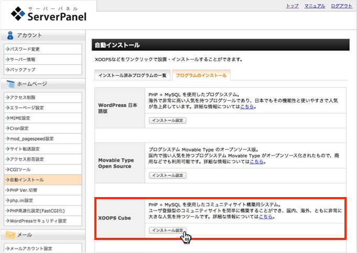This screenshot has height=253, width=357.
Task: Open php.ini設定 in the sidebar
Action: pyautogui.click(x=43, y=201)
